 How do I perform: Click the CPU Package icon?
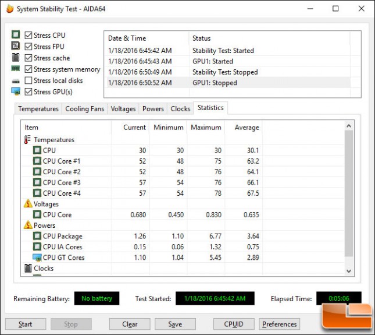[x=37, y=236]
